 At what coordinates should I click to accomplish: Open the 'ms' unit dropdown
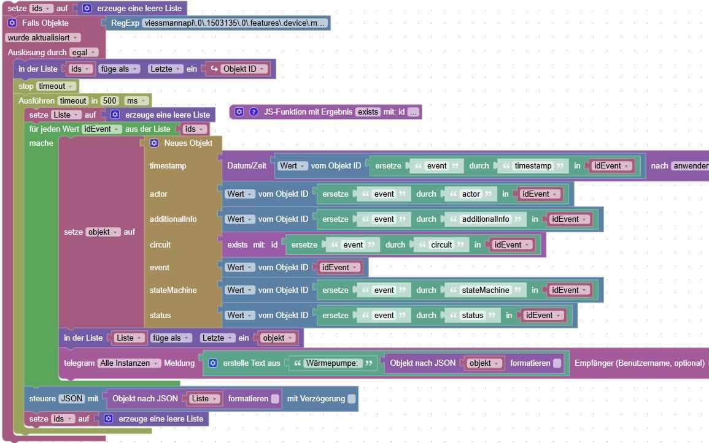click(x=136, y=100)
